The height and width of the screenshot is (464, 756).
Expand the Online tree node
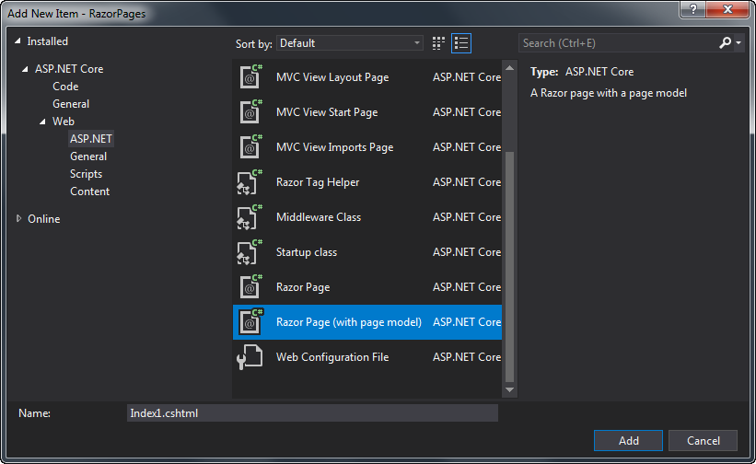point(18,219)
